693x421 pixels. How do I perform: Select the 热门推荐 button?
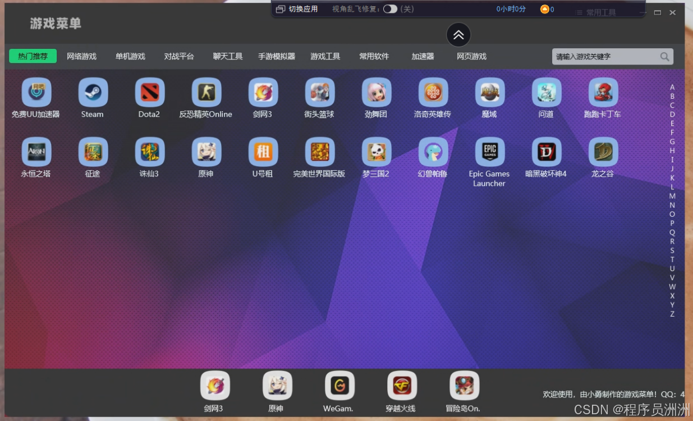tap(33, 57)
